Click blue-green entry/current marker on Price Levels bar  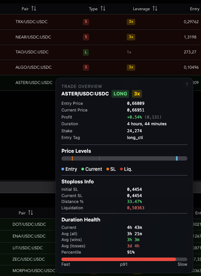pyautogui.click(x=177, y=159)
